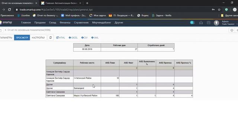Click the АКБ План value 100
Screen dimensions: 238x134
tap(110, 96)
